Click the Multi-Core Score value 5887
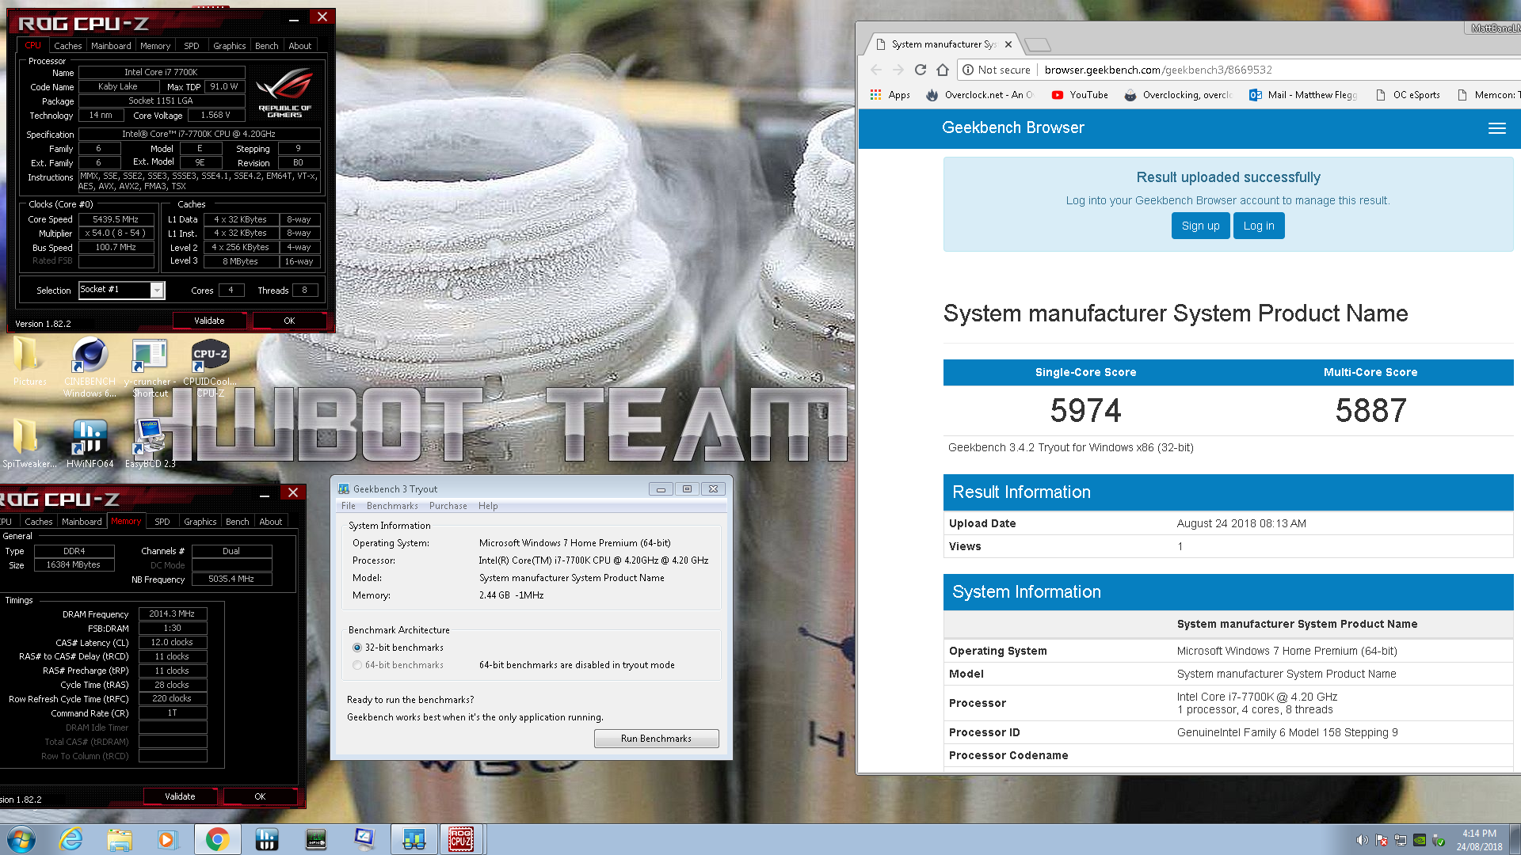 tap(1370, 410)
